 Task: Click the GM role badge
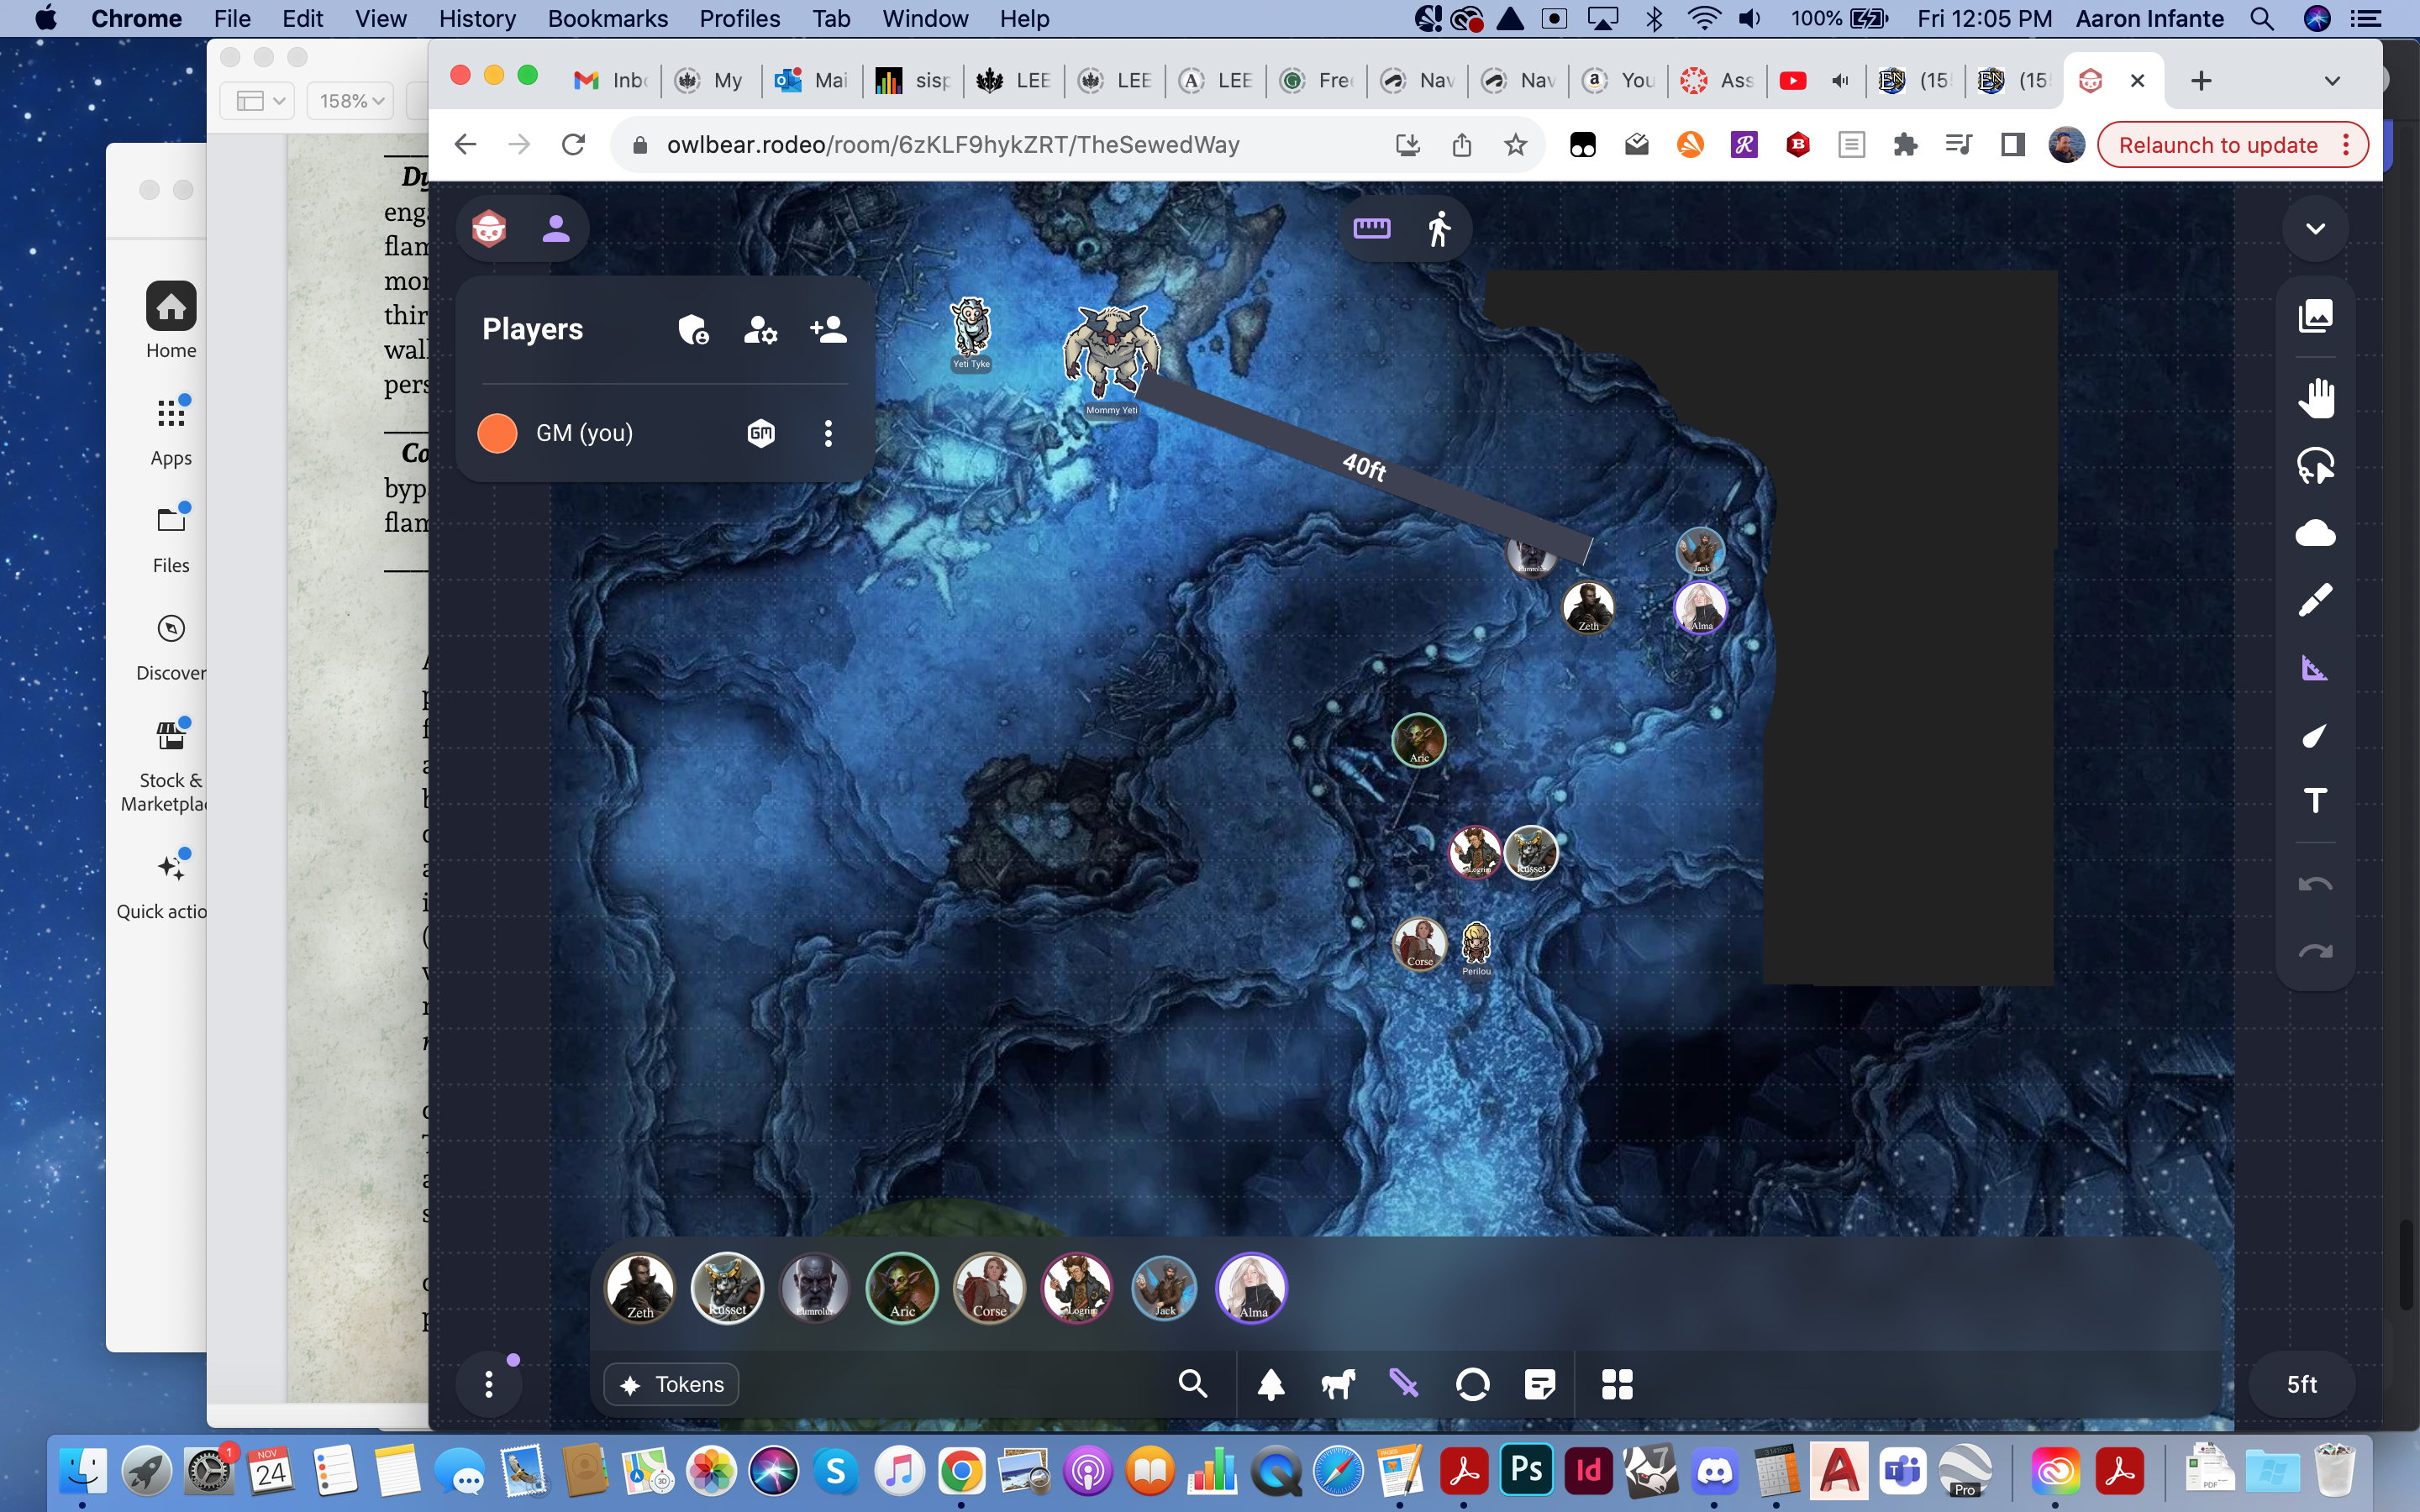tap(761, 433)
